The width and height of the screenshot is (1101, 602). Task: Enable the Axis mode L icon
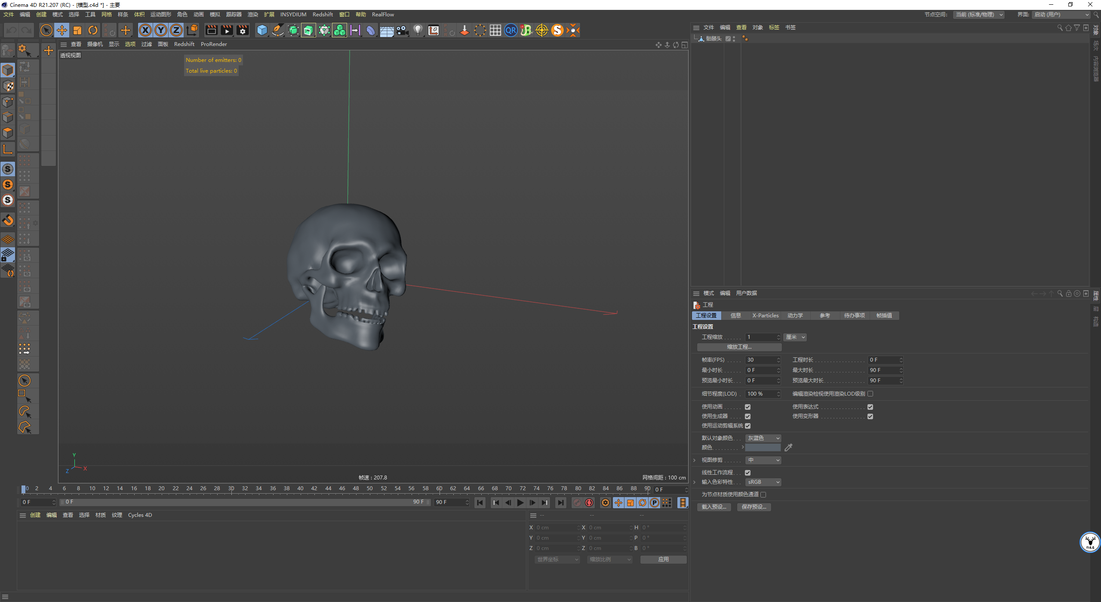(8, 149)
